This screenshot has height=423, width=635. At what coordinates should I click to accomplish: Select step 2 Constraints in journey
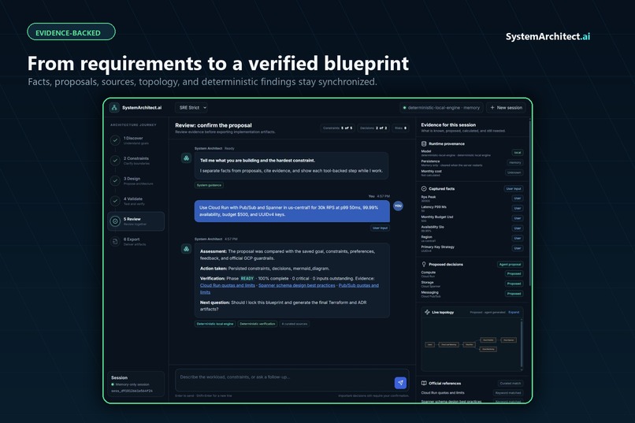coord(136,161)
